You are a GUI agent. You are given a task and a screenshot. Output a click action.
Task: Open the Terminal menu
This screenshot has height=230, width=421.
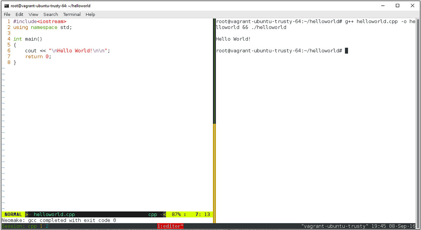point(72,14)
